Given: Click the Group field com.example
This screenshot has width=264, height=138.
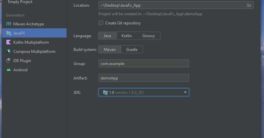Looking at the screenshot, I should 144,64.
